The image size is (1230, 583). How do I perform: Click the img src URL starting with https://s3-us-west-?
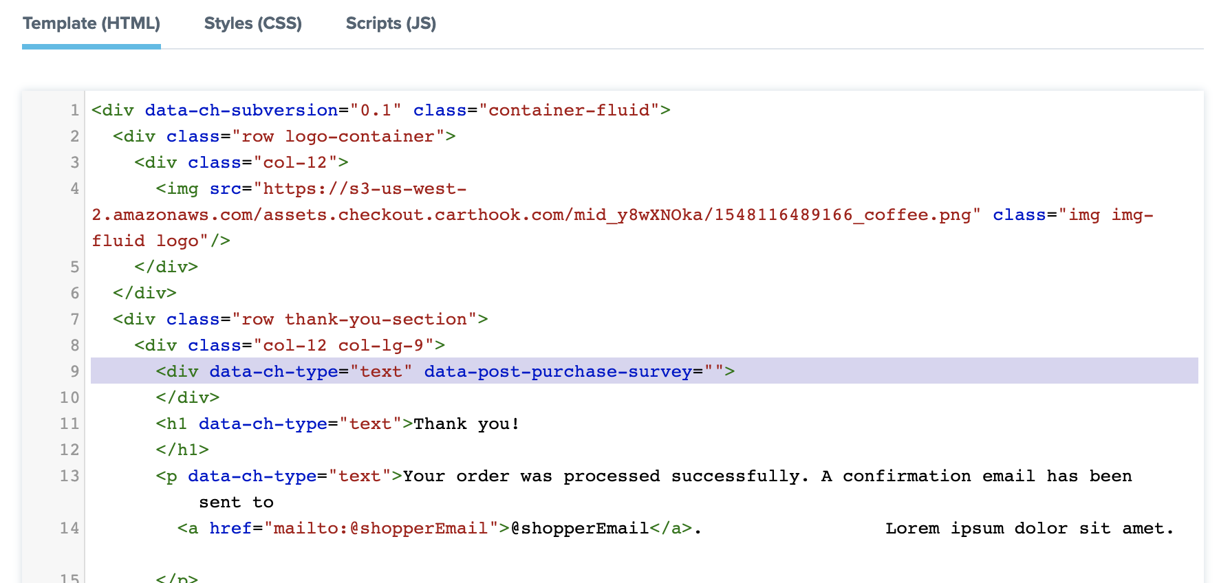360,188
